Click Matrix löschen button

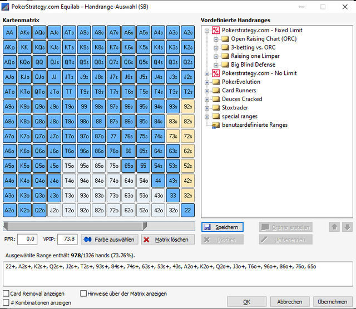[168, 240]
